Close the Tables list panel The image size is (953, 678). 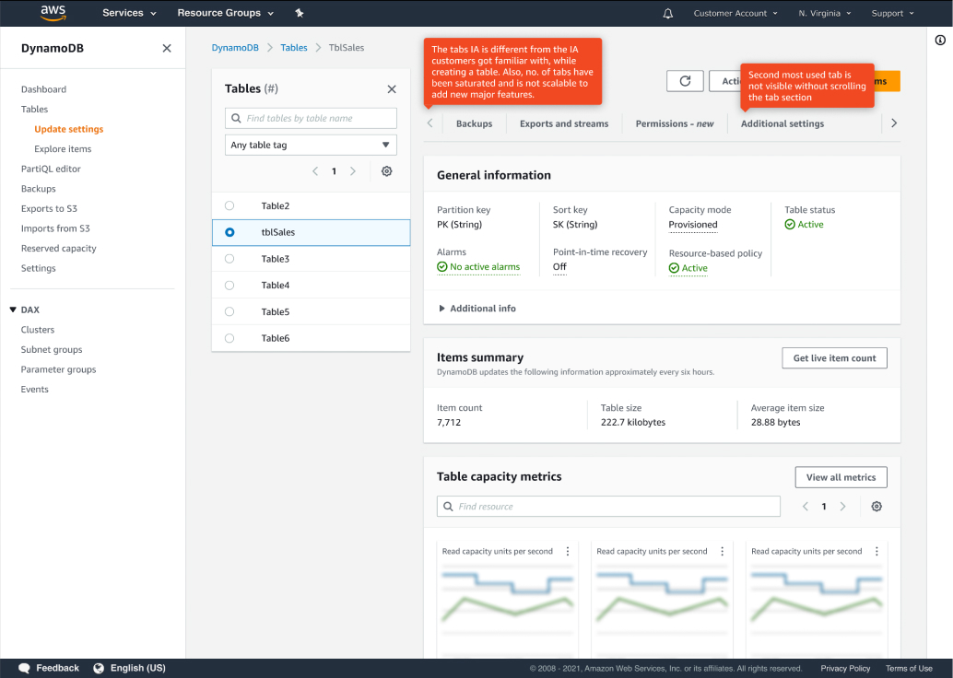[x=392, y=89]
